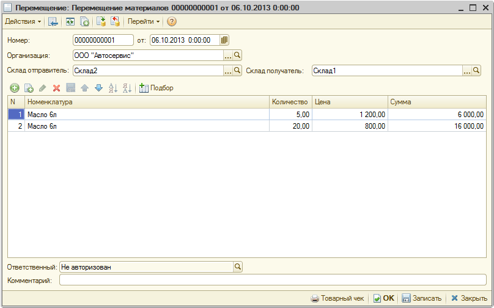Image resolution: width=494 pixels, height=308 pixels.
Task: Open the Действия menu
Action: coord(23,21)
